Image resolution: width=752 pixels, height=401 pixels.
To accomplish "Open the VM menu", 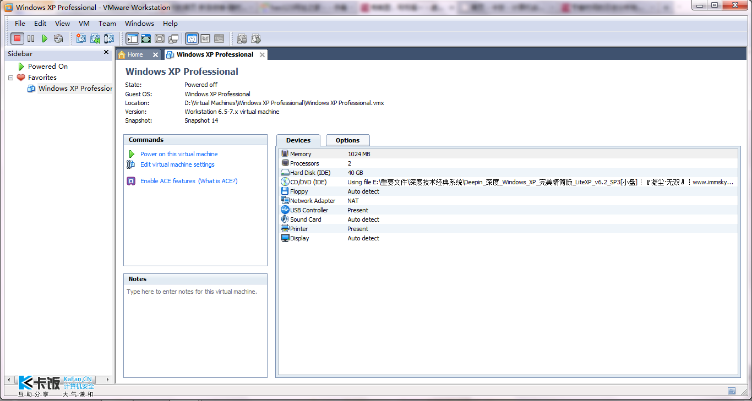I will (x=84, y=23).
